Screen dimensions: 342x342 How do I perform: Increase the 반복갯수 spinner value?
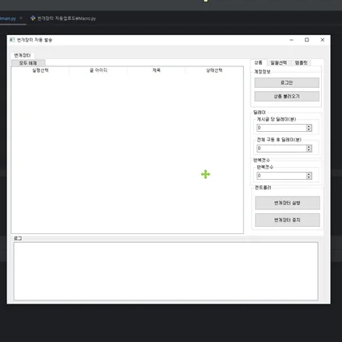point(309,174)
